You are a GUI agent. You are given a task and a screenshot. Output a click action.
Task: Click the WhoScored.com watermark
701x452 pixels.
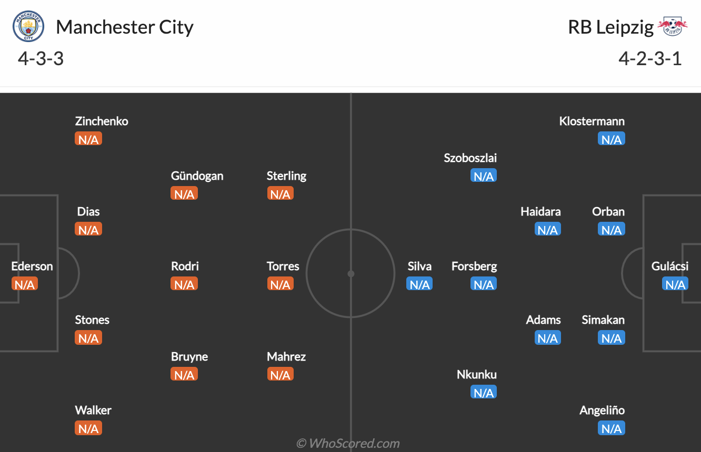(348, 444)
